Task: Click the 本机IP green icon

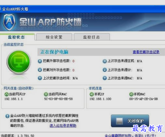Action: point(92,94)
